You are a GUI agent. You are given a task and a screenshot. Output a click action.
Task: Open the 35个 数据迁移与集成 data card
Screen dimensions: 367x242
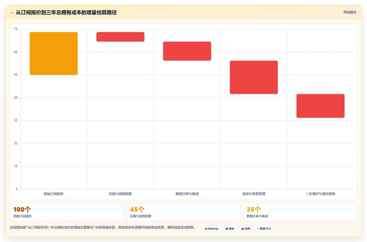pos(300,212)
